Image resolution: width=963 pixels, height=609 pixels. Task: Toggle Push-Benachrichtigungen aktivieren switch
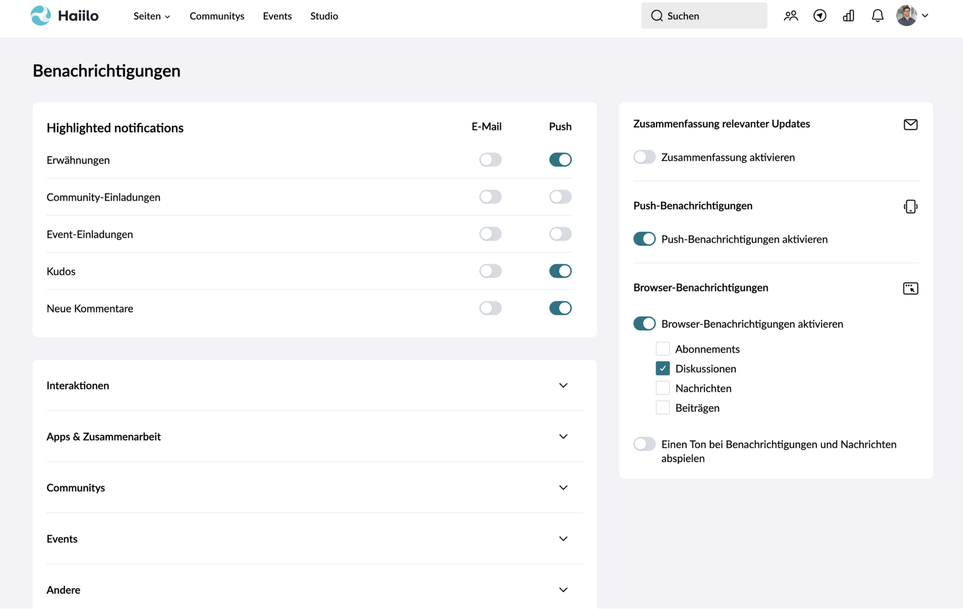[644, 239]
